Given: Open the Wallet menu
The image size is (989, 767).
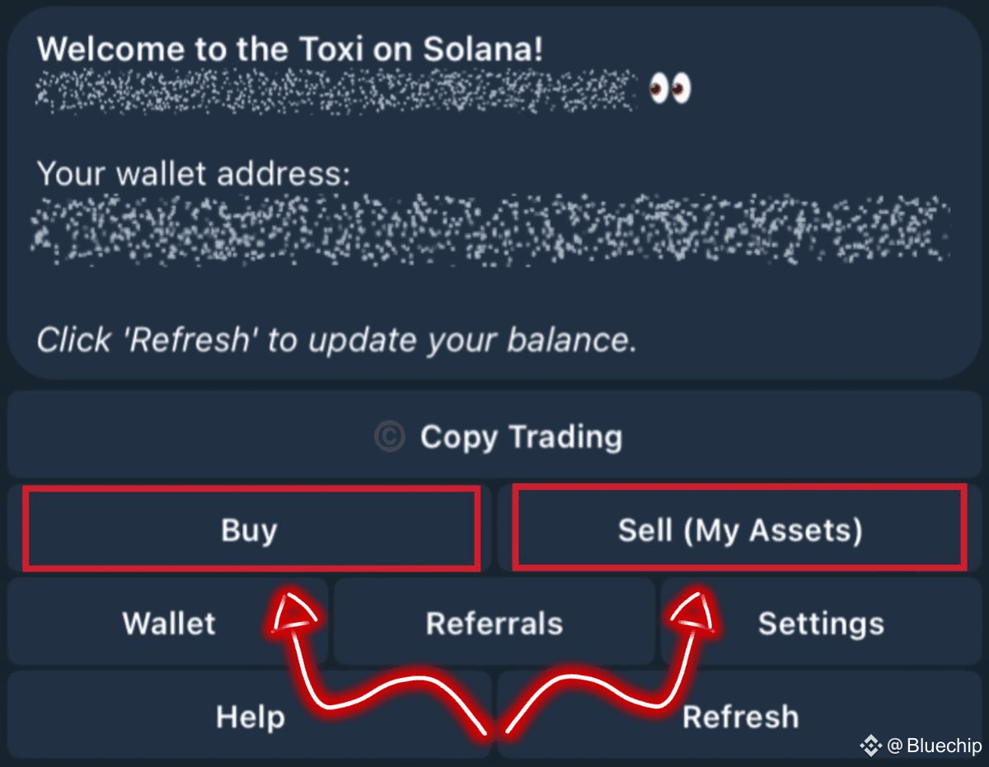Looking at the screenshot, I should pyautogui.click(x=168, y=623).
